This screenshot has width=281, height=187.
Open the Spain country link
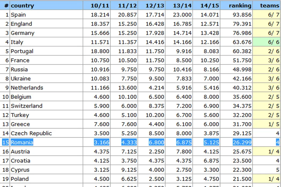tap(18, 15)
